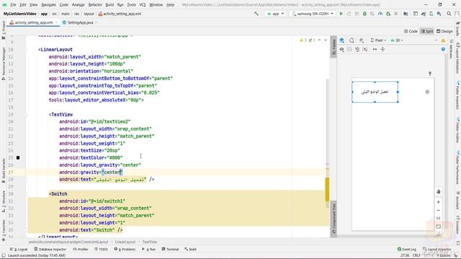461x259 pixels.
Task: Click the horizontal pack arrows icon
Action: [375, 50]
